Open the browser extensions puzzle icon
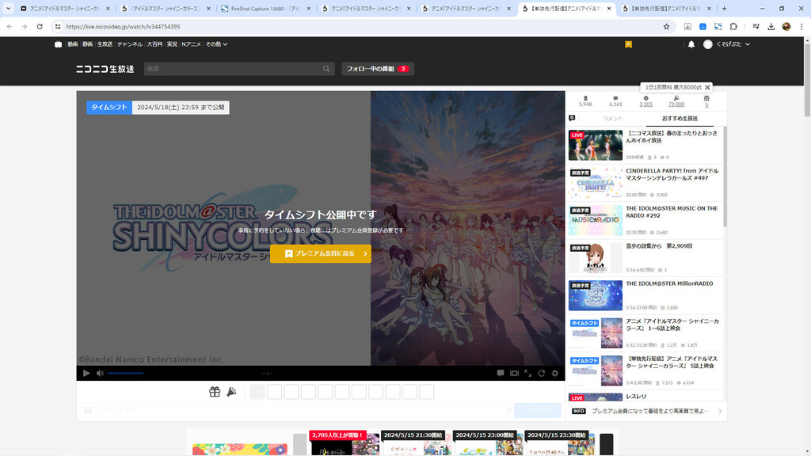 [733, 26]
